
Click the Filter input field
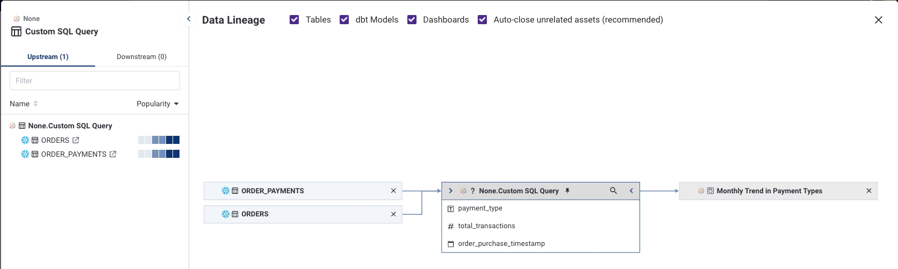[x=95, y=81]
